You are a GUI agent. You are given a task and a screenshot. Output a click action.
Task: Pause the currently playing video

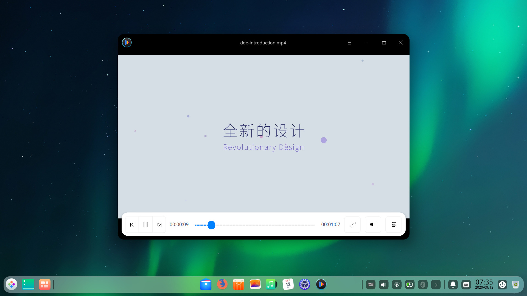(145, 224)
